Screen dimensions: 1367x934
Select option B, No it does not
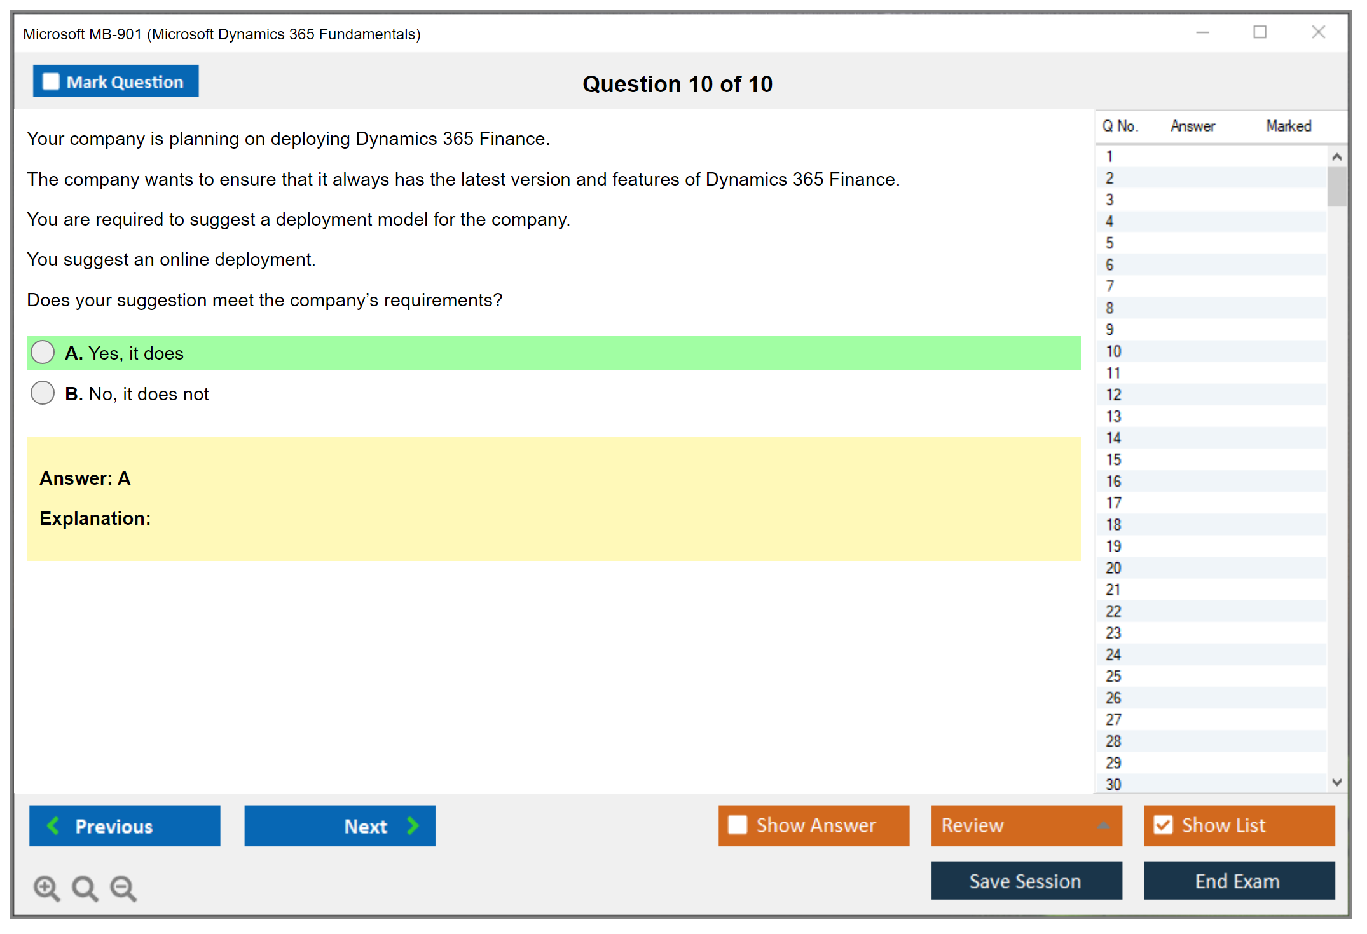pyautogui.click(x=43, y=393)
